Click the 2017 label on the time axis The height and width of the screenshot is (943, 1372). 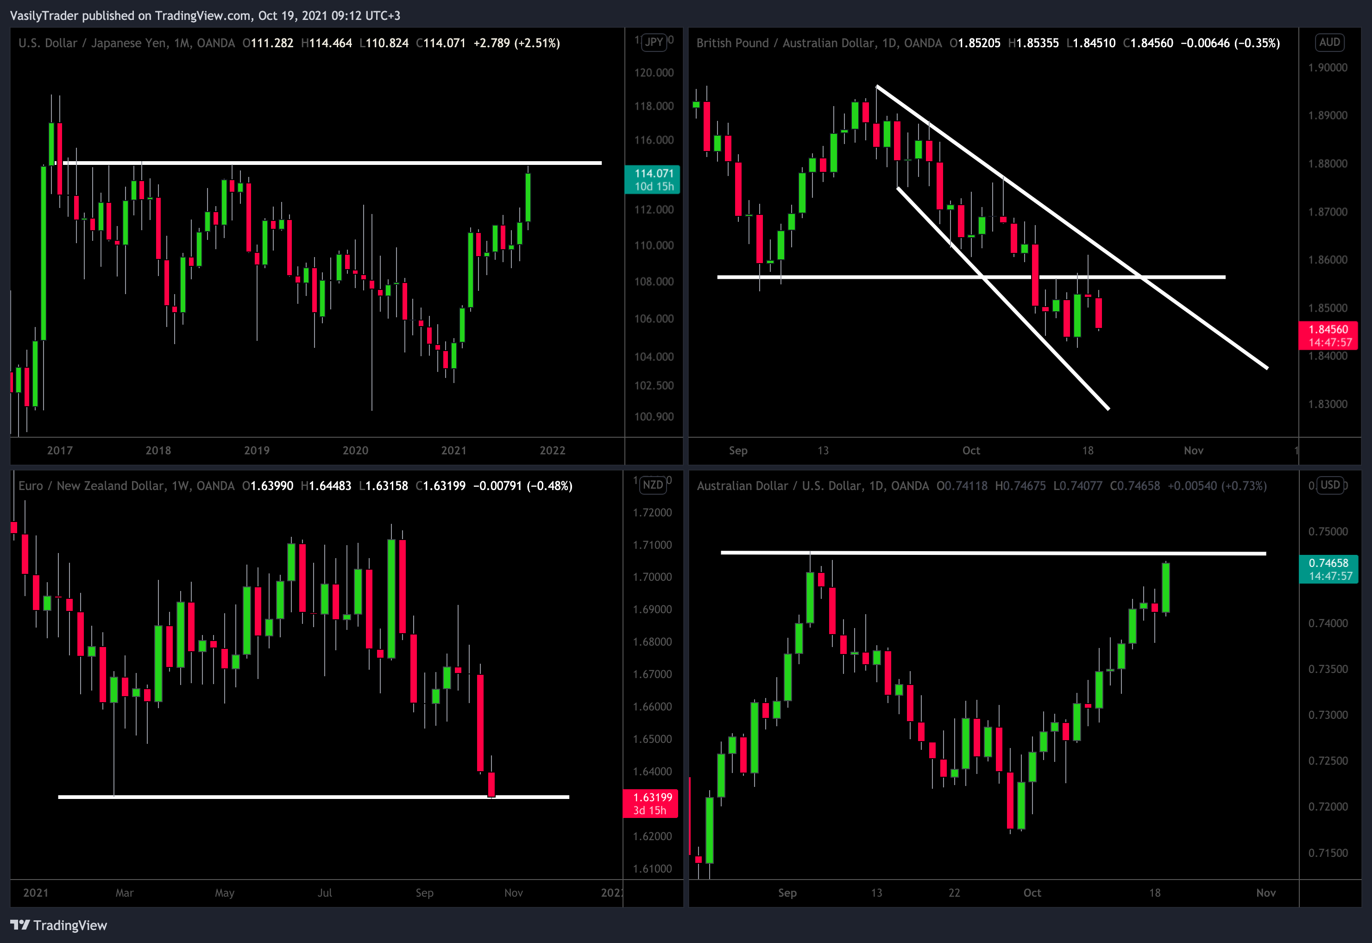[x=60, y=450]
